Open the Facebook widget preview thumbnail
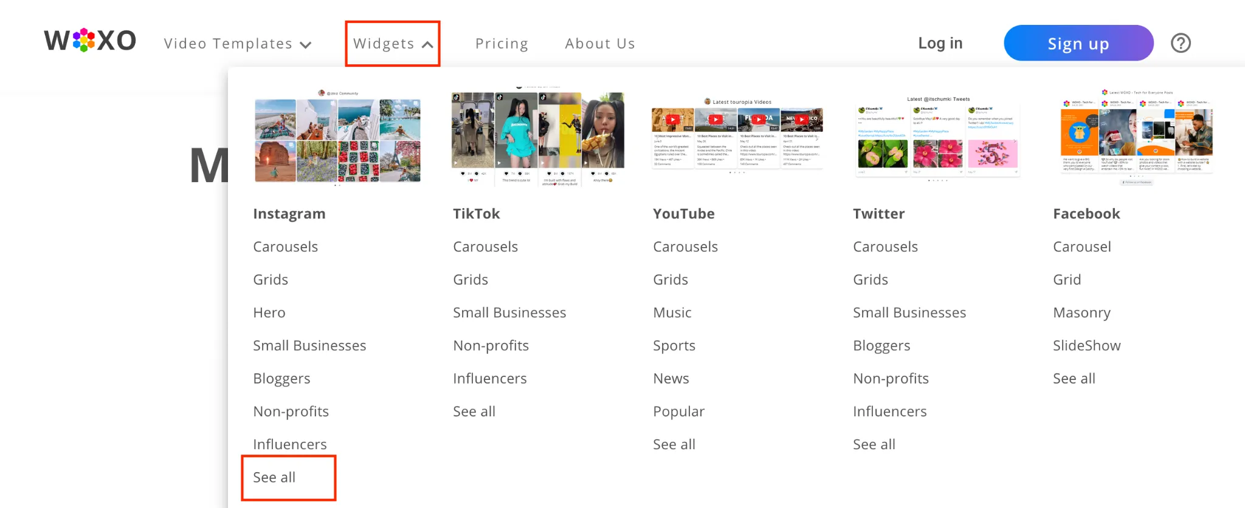 coord(1137,137)
